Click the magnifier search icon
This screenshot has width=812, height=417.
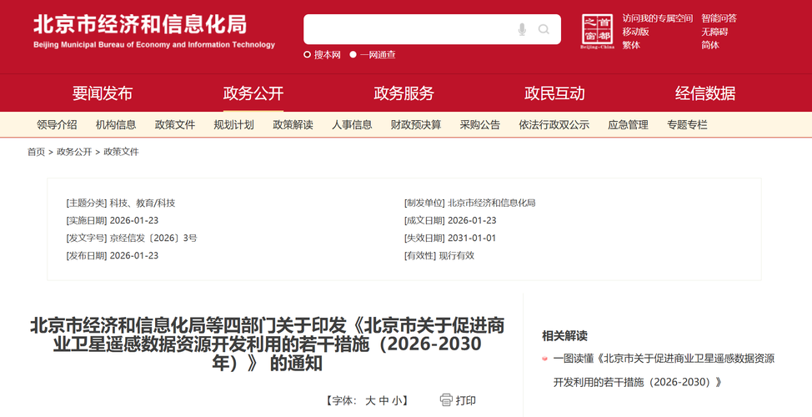click(x=544, y=29)
